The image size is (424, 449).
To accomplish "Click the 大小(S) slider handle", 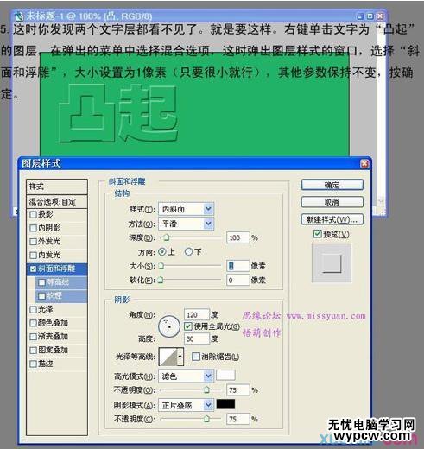I will tap(161, 266).
